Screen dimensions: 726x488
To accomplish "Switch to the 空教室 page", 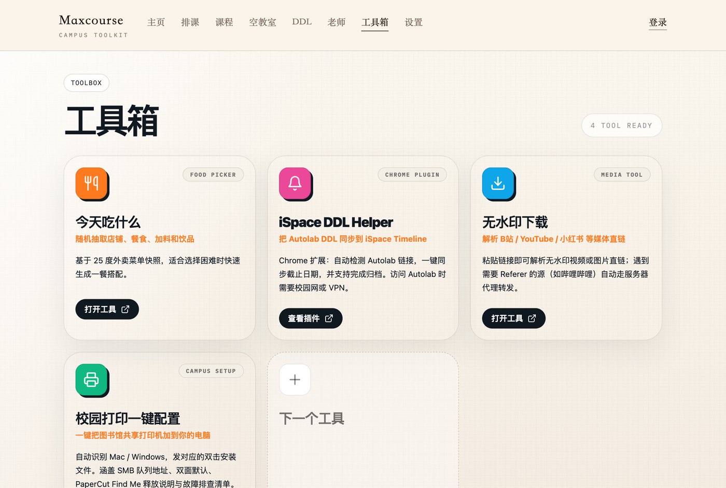I will pos(262,22).
